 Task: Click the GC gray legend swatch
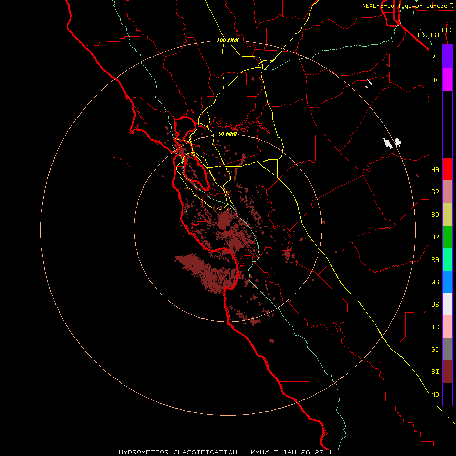(x=447, y=349)
